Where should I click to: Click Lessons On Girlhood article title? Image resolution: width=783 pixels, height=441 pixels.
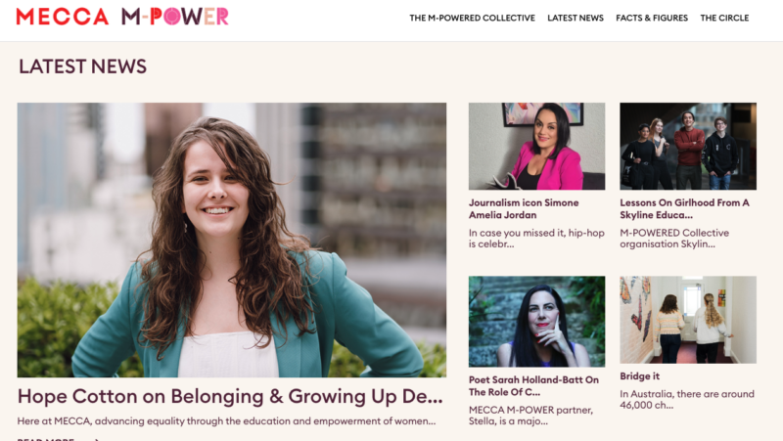684,209
